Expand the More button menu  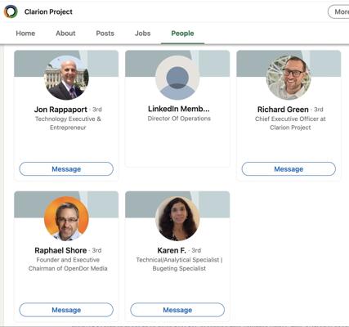(338, 11)
